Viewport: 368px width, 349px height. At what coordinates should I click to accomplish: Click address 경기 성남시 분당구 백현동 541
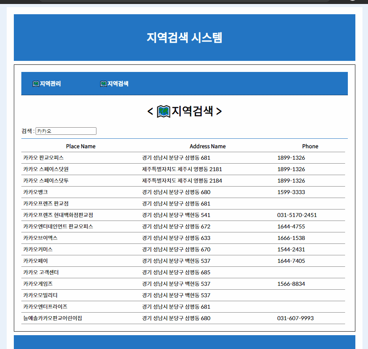pos(176,215)
